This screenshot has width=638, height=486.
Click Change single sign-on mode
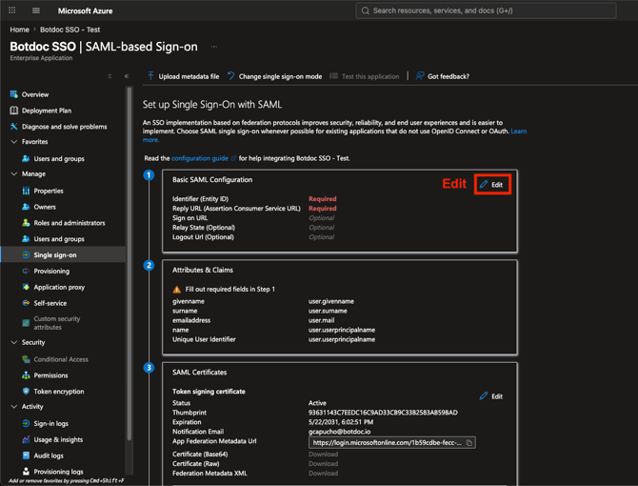pyautogui.click(x=274, y=76)
